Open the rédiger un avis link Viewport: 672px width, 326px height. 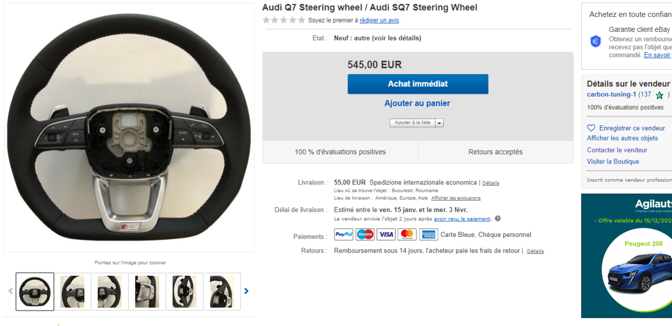pyautogui.click(x=379, y=20)
